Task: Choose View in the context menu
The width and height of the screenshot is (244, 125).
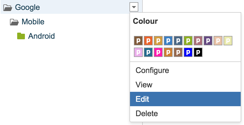Action: [144, 85]
